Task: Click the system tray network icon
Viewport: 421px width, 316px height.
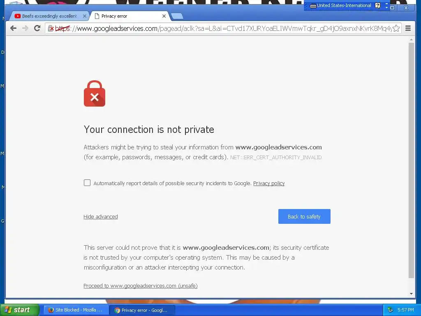Action: click(390, 310)
